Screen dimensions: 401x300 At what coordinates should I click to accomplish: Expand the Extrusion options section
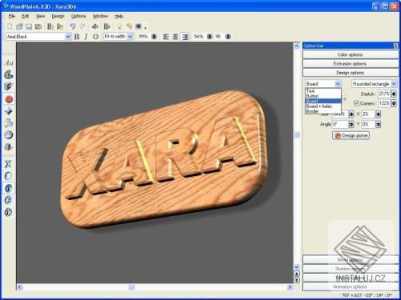point(350,64)
